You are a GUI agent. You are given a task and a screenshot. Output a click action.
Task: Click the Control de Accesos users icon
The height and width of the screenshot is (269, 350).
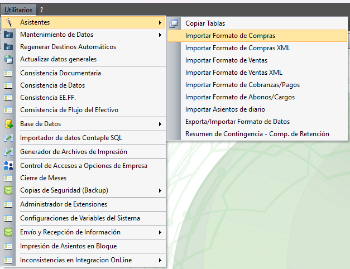coord(8,166)
